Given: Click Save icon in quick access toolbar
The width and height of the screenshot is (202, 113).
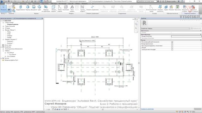Looking at the screenshot, I should point(9,1).
